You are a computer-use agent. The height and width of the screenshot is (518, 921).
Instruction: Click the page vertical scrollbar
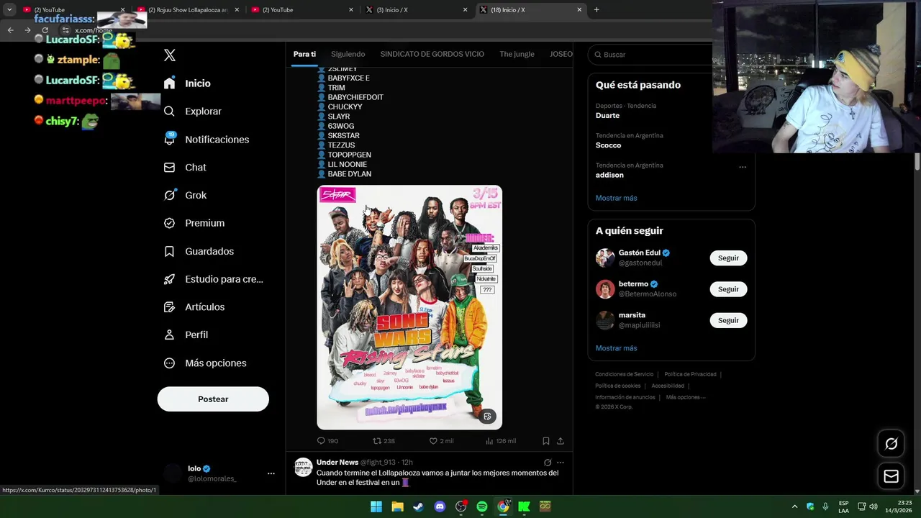[x=917, y=163]
